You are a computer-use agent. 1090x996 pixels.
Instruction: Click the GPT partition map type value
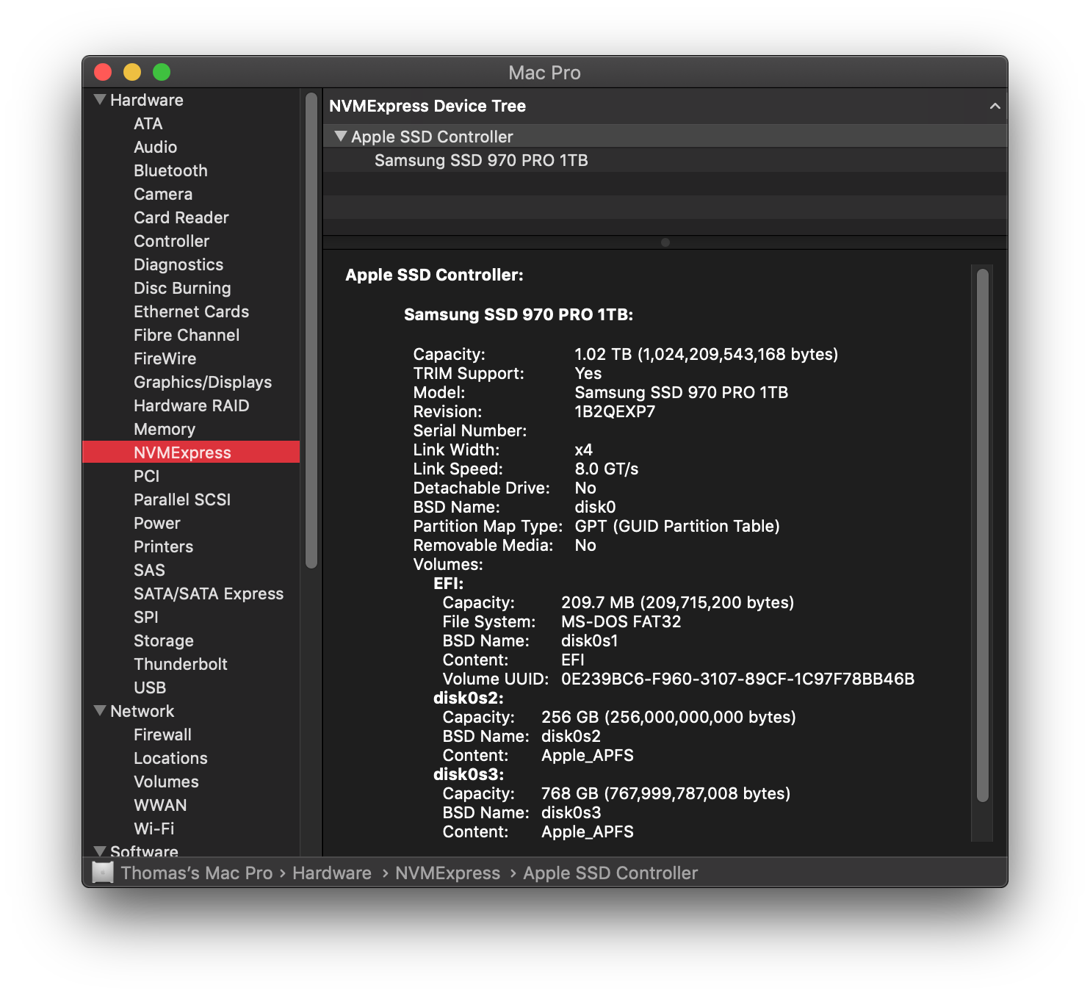[677, 526]
